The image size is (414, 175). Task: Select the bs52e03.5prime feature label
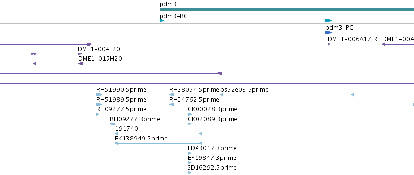(x=244, y=90)
